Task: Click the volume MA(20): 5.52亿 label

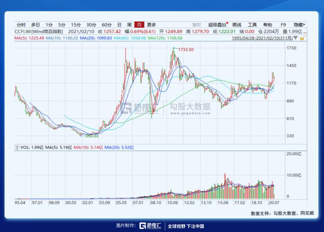Action: [x=119, y=147]
